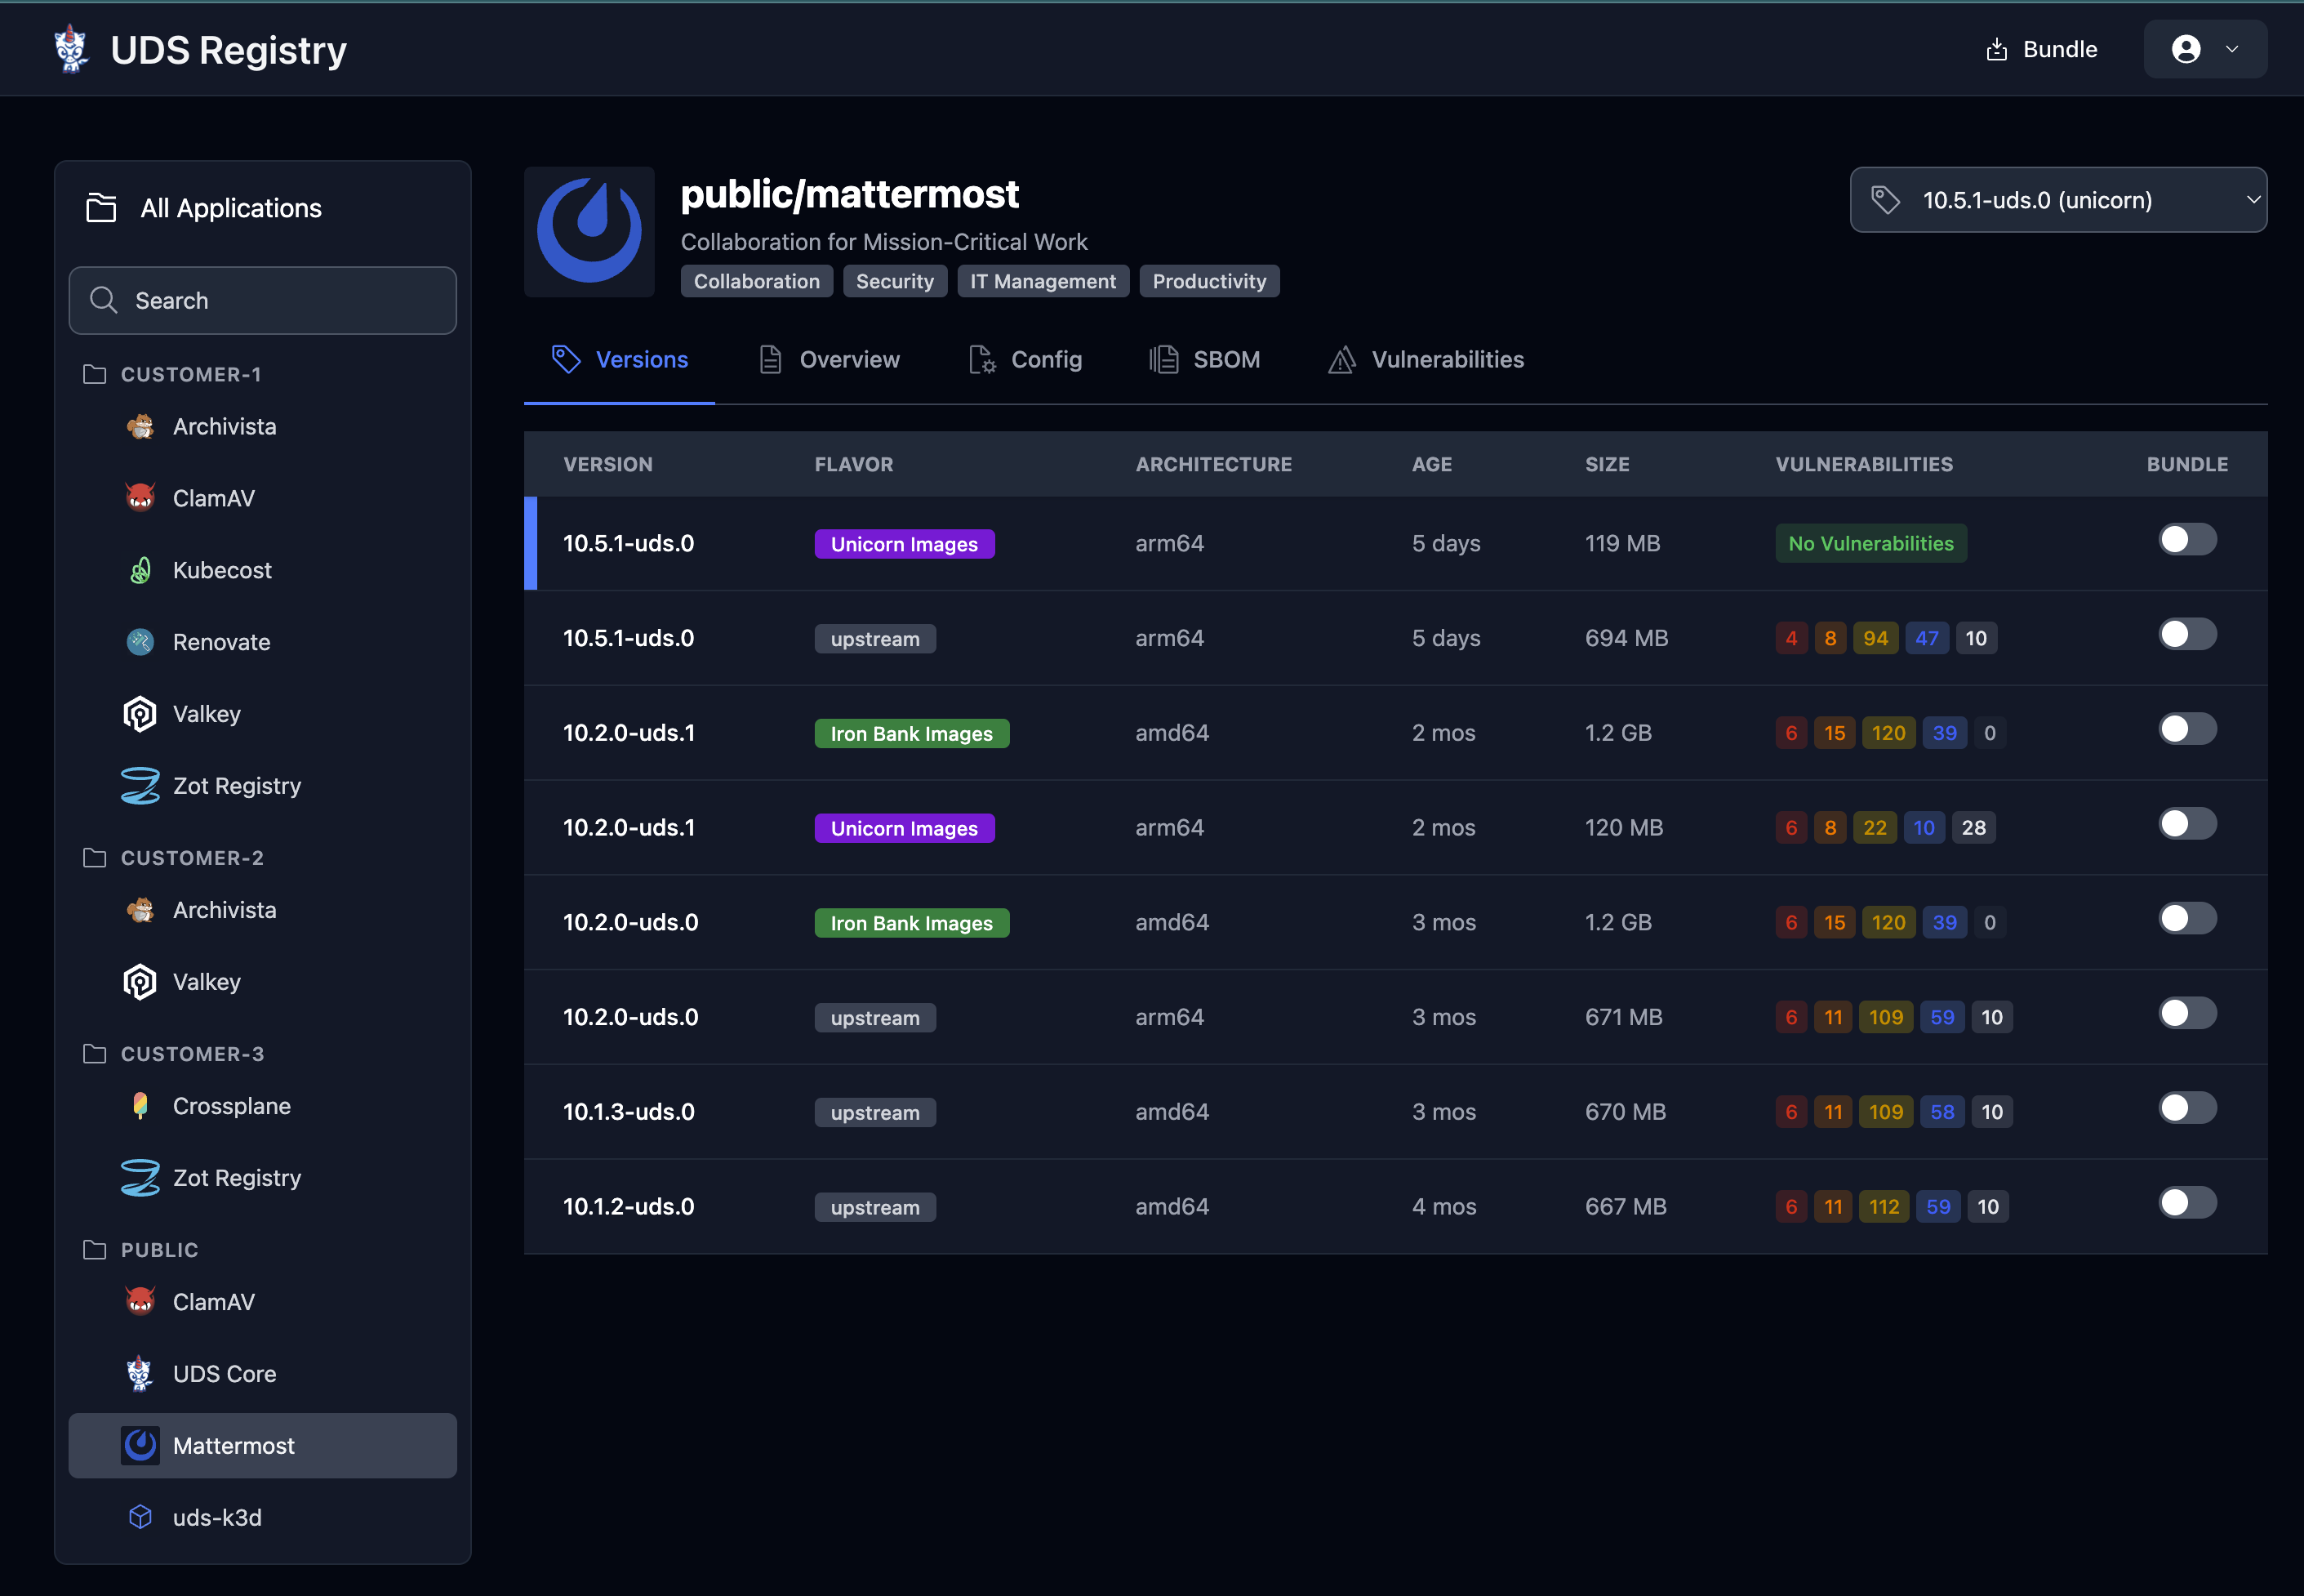The image size is (2304, 1596).
Task: Click inside the sidebar search field
Action: click(262, 300)
